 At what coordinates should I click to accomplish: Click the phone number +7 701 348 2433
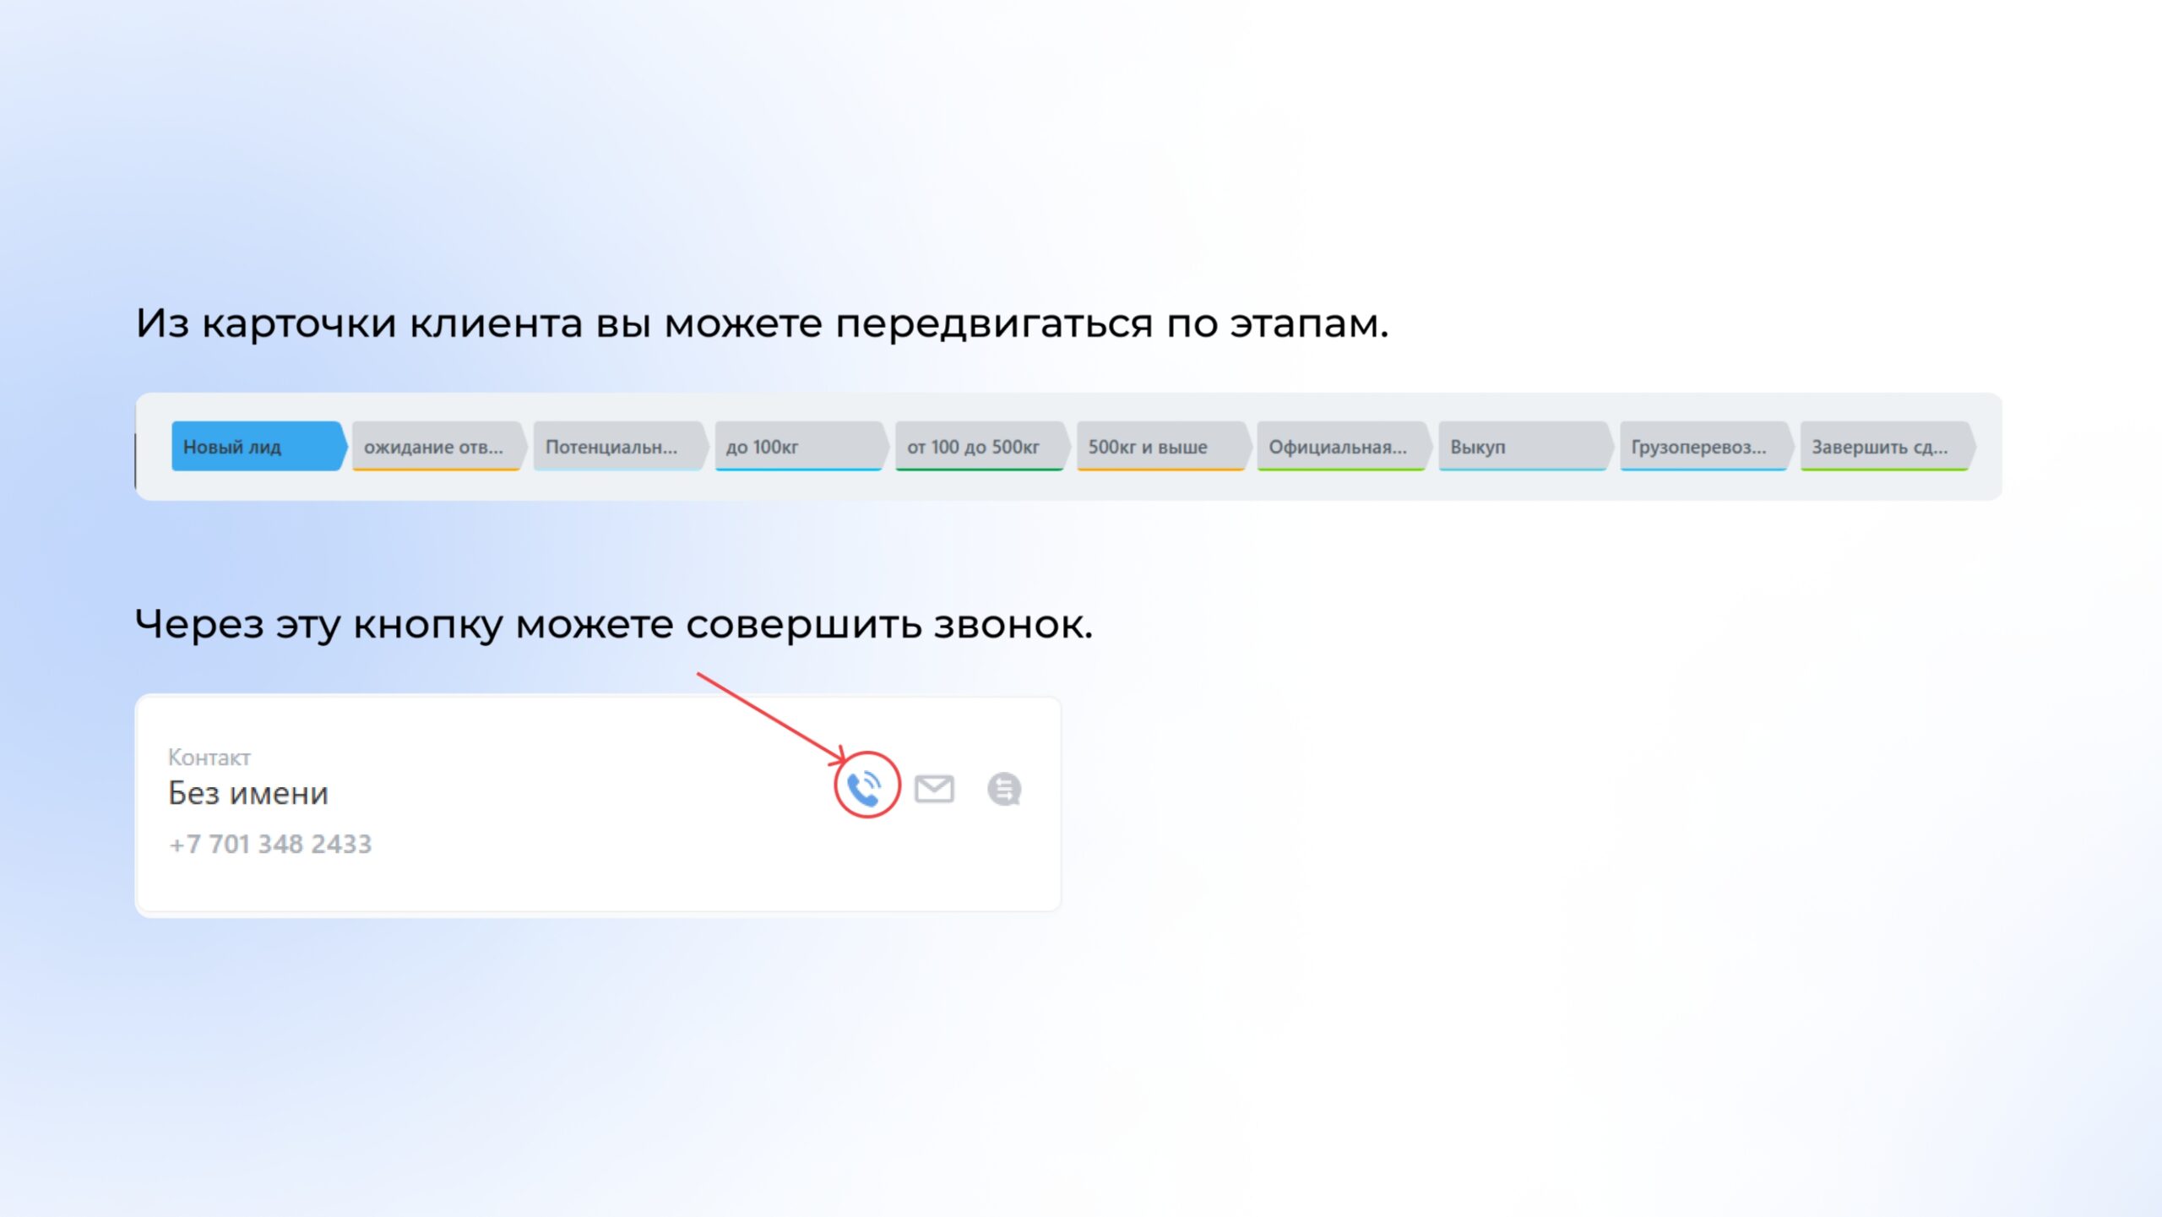[270, 844]
